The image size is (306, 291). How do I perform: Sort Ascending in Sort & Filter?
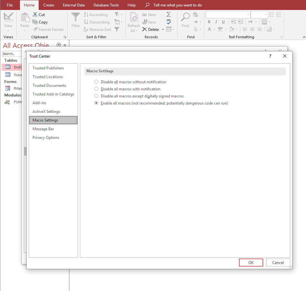point(96,14)
